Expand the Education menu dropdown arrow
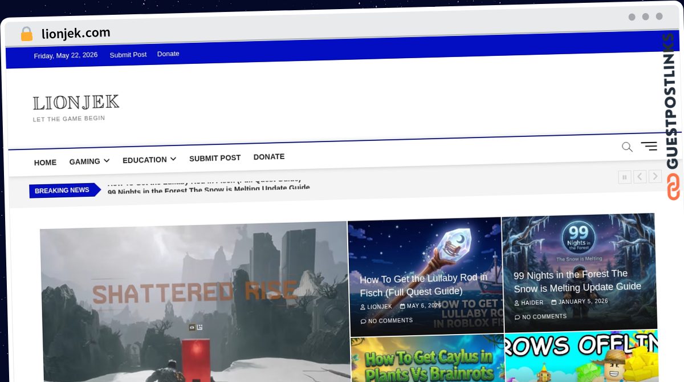The height and width of the screenshot is (382, 684). 173,159
